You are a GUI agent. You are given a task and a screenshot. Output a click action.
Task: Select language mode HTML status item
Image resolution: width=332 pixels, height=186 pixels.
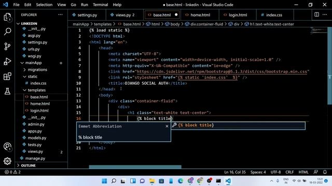click(x=303, y=172)
